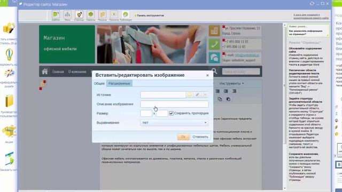Click the width field of Размер
The height and width of the screenshot is (192, 342).
(146, 113)
